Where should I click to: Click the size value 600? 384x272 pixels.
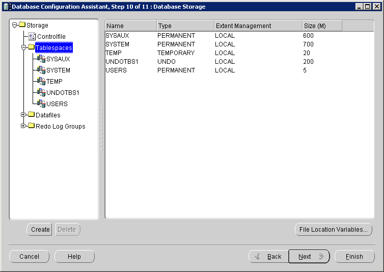pos(308,36)
